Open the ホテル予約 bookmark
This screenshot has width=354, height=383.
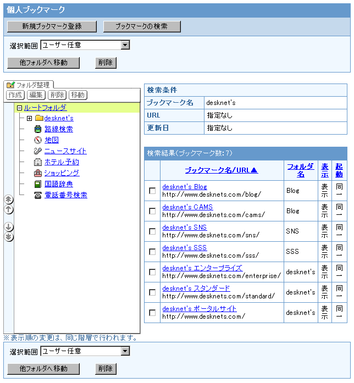coord(62,162)
